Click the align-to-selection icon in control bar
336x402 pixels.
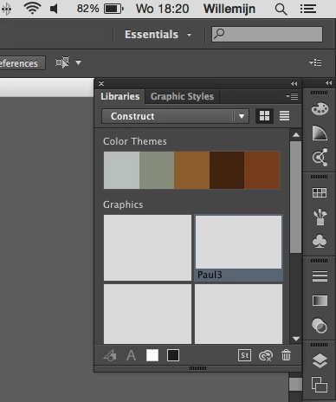62,62
